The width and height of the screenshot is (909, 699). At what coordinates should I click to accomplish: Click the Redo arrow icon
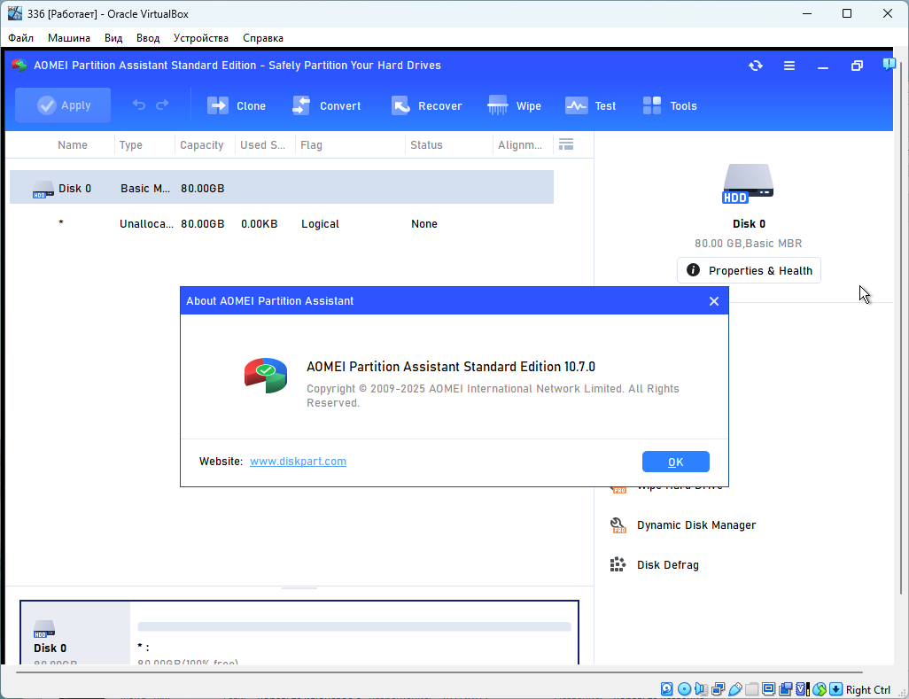[x=162, y=105]
